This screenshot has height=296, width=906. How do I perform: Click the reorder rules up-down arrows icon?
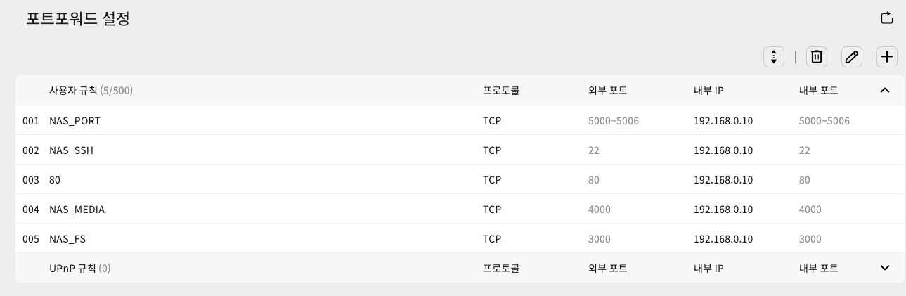coord(773,57)
